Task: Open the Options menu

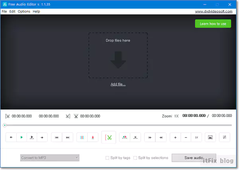Action: (24, 12)
